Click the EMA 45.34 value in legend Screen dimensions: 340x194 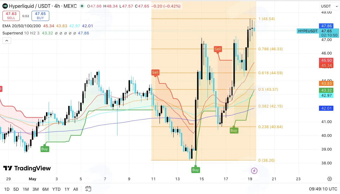49,26
